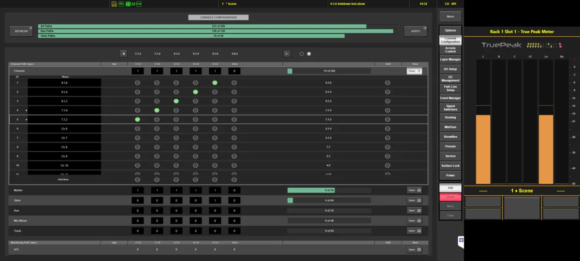Open MixPass page
The height and width of the screenshot is (261, 580).
pos(450,127)
